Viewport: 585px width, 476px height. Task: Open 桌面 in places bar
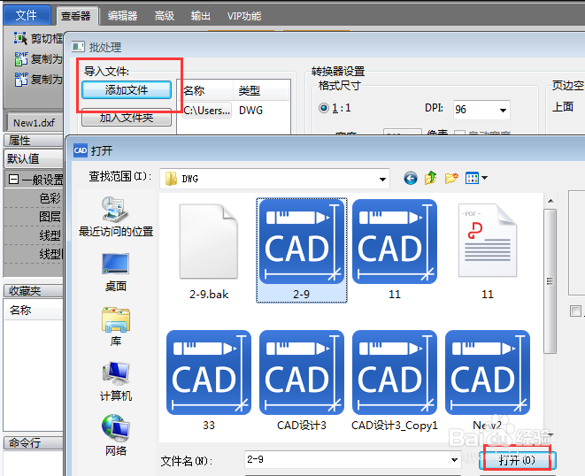pos(116,273)
